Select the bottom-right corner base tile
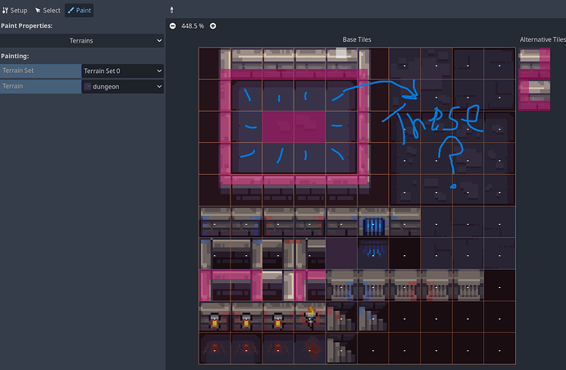Image resolution: width=566 pixels, height=370 pixels. [500, 349]
